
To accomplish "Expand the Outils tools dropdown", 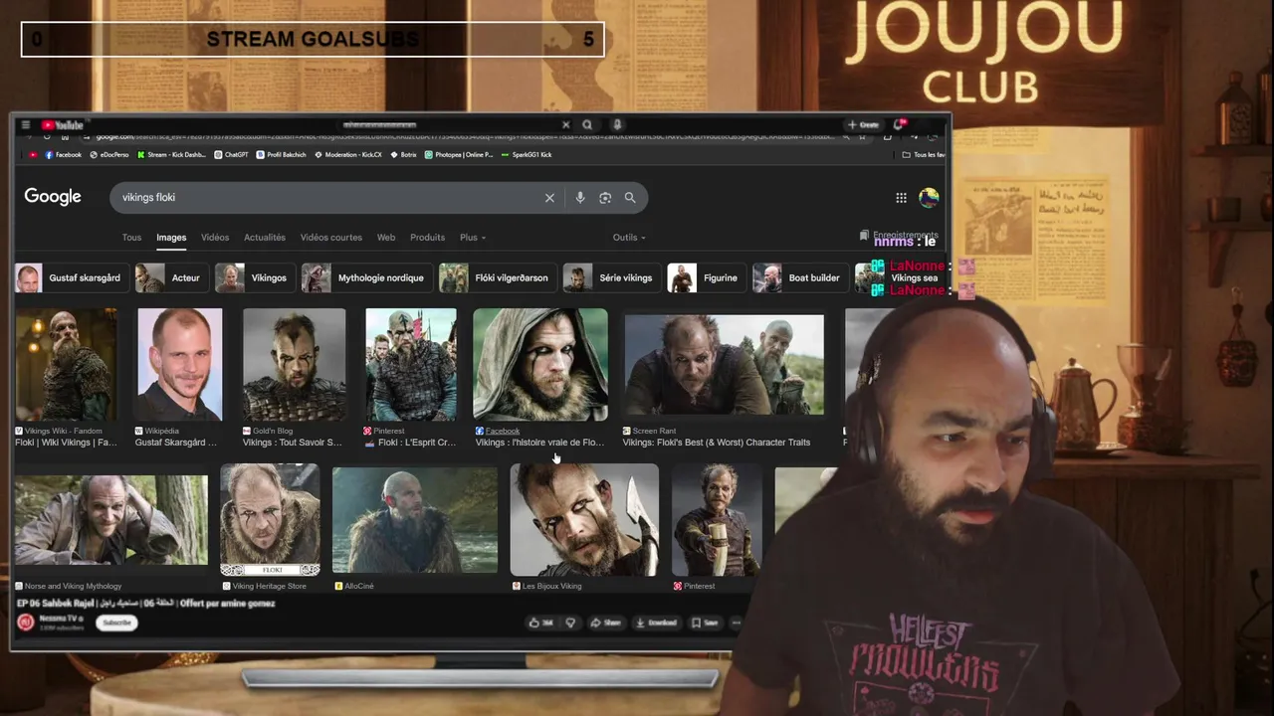I will 629,238.
